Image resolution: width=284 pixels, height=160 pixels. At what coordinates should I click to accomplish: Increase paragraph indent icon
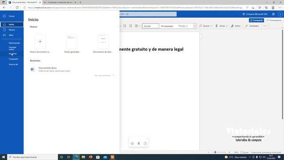tap(130, 26)
